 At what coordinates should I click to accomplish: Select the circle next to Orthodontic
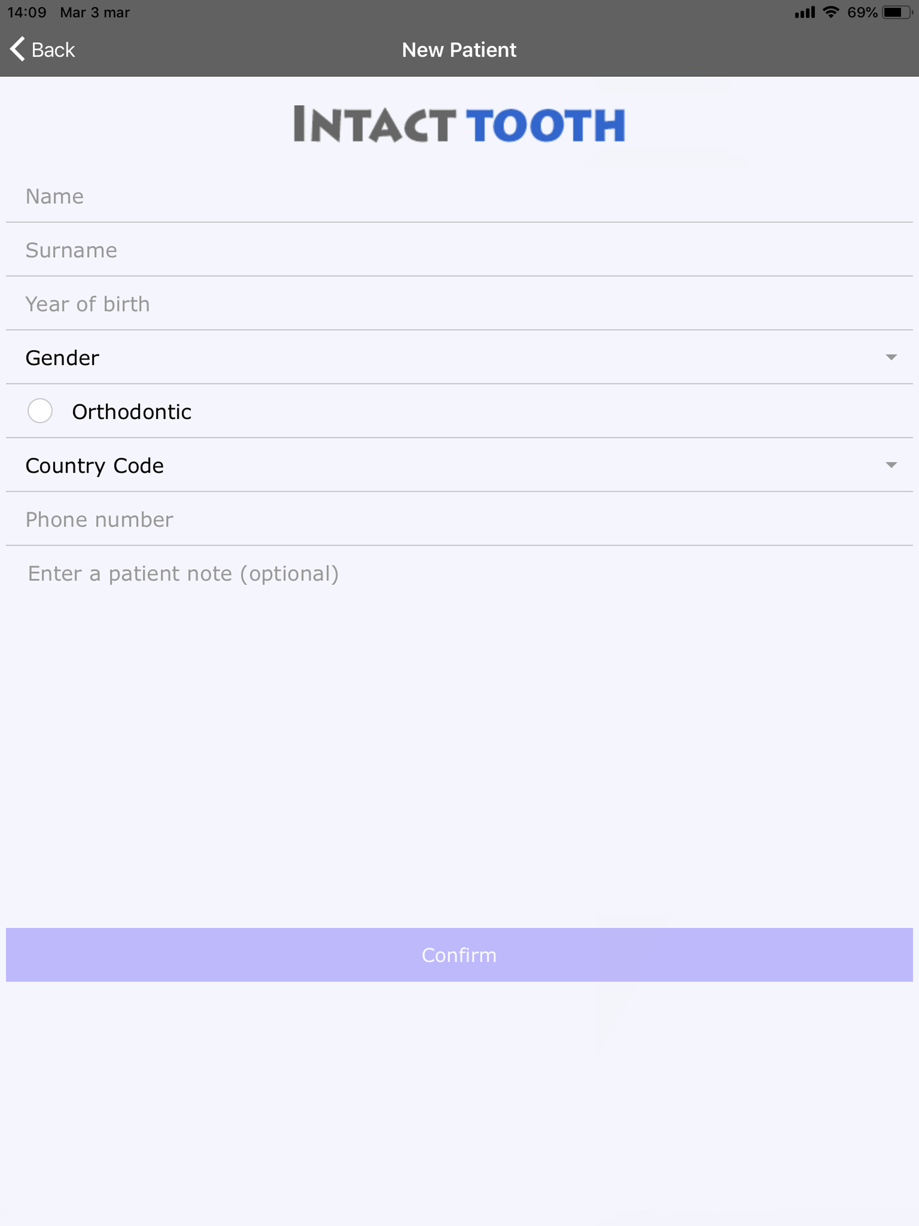coord(40,411)
